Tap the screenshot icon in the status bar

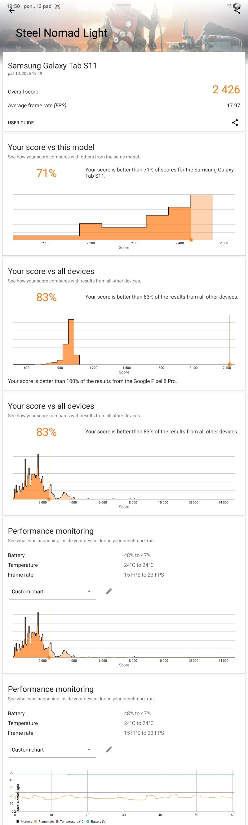coord(58,6)
